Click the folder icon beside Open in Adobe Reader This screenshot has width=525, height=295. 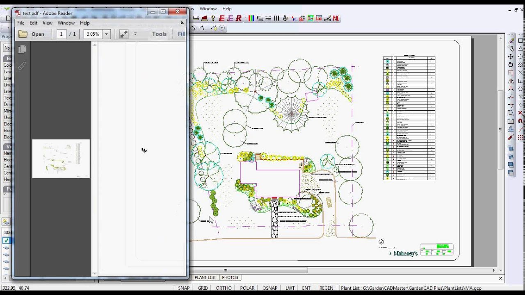[23, 34]
